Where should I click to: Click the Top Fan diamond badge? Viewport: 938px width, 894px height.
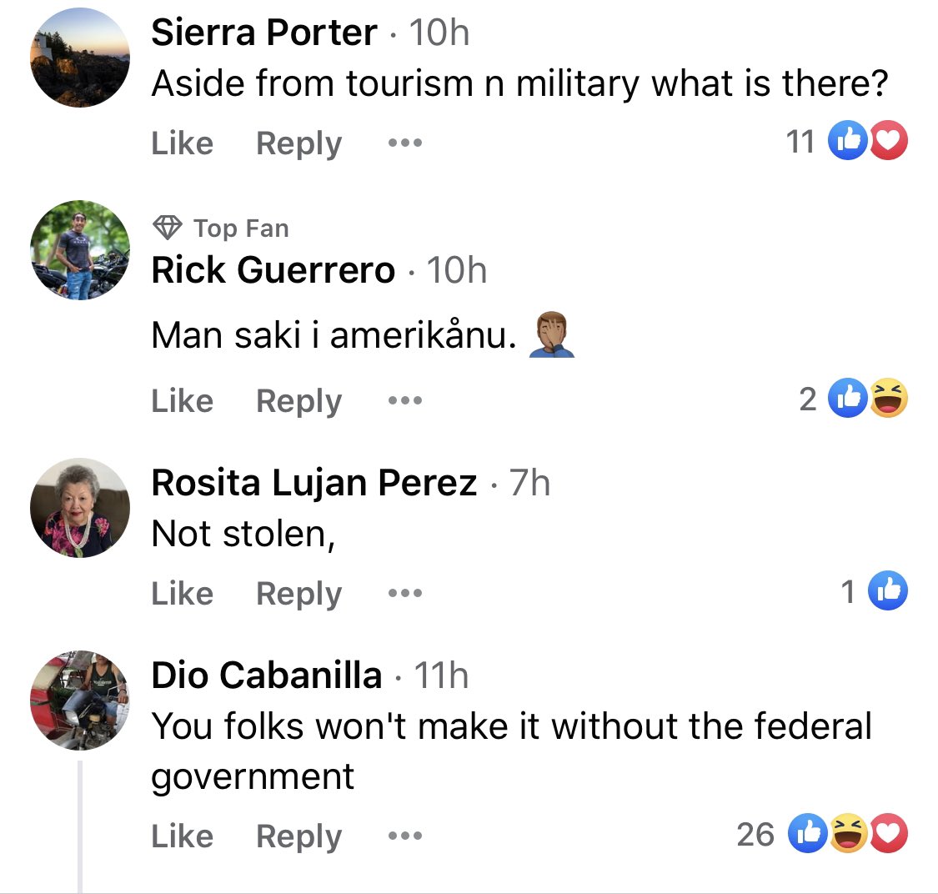(x=167, y=228)
